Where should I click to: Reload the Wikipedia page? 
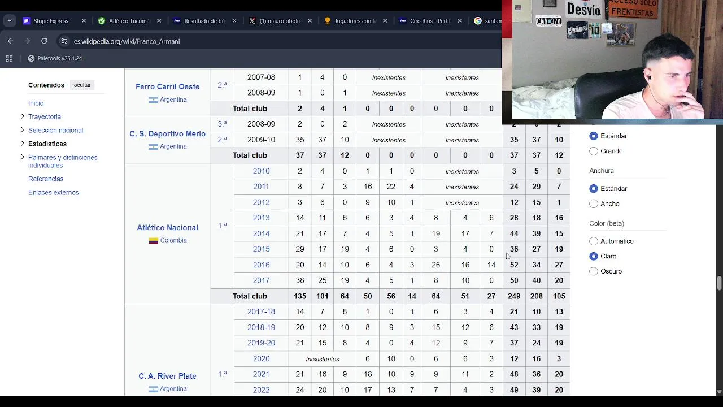44,41
